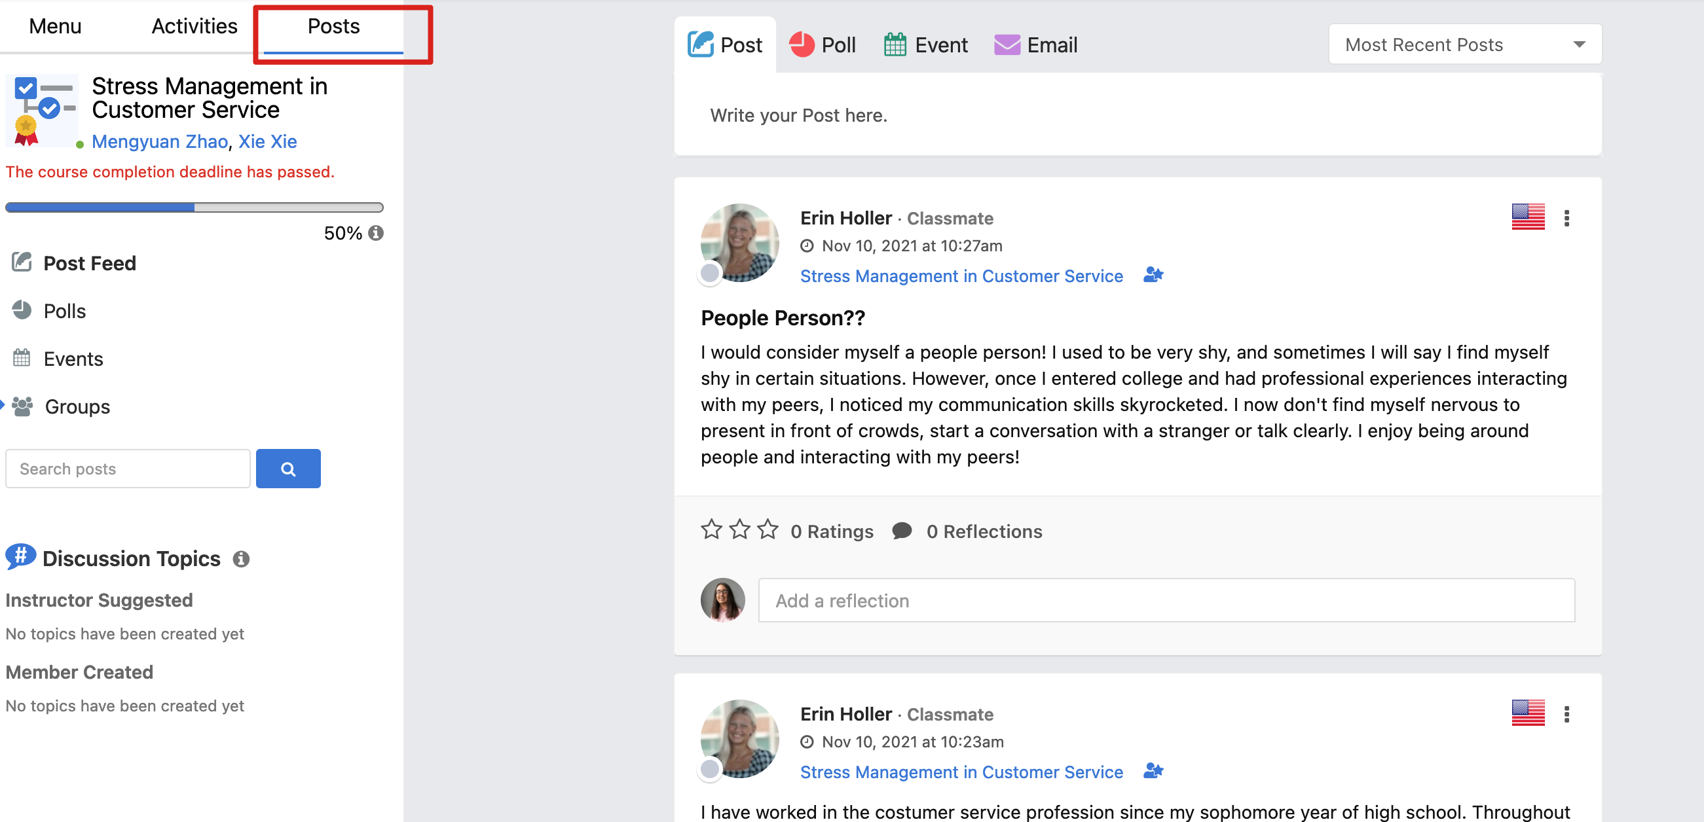1704x822 pixels.
Task: Click the Groups people icon
Action: 22,406
